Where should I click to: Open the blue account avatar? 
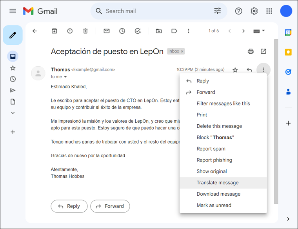pyautogui.click(x=286, y=11)
